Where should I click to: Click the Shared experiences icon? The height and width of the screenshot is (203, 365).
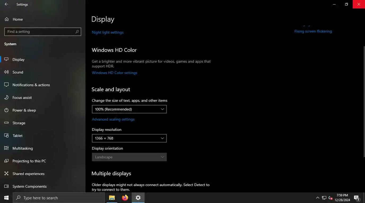click(7, 174)
